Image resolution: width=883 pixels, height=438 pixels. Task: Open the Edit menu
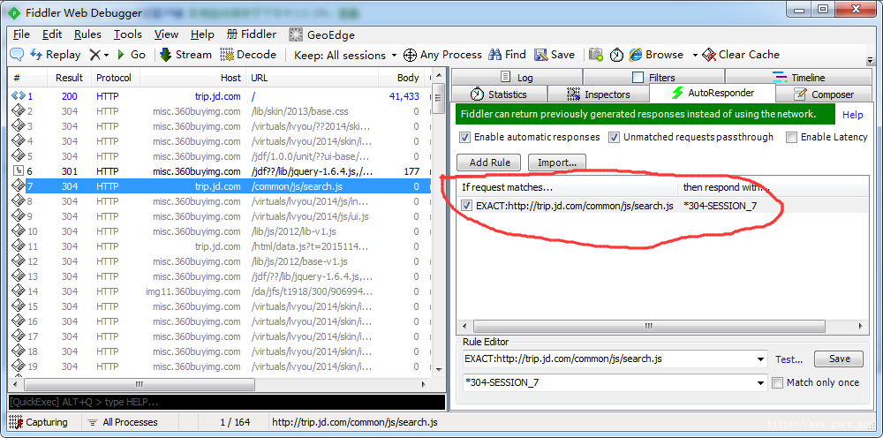tap(52, 34)
